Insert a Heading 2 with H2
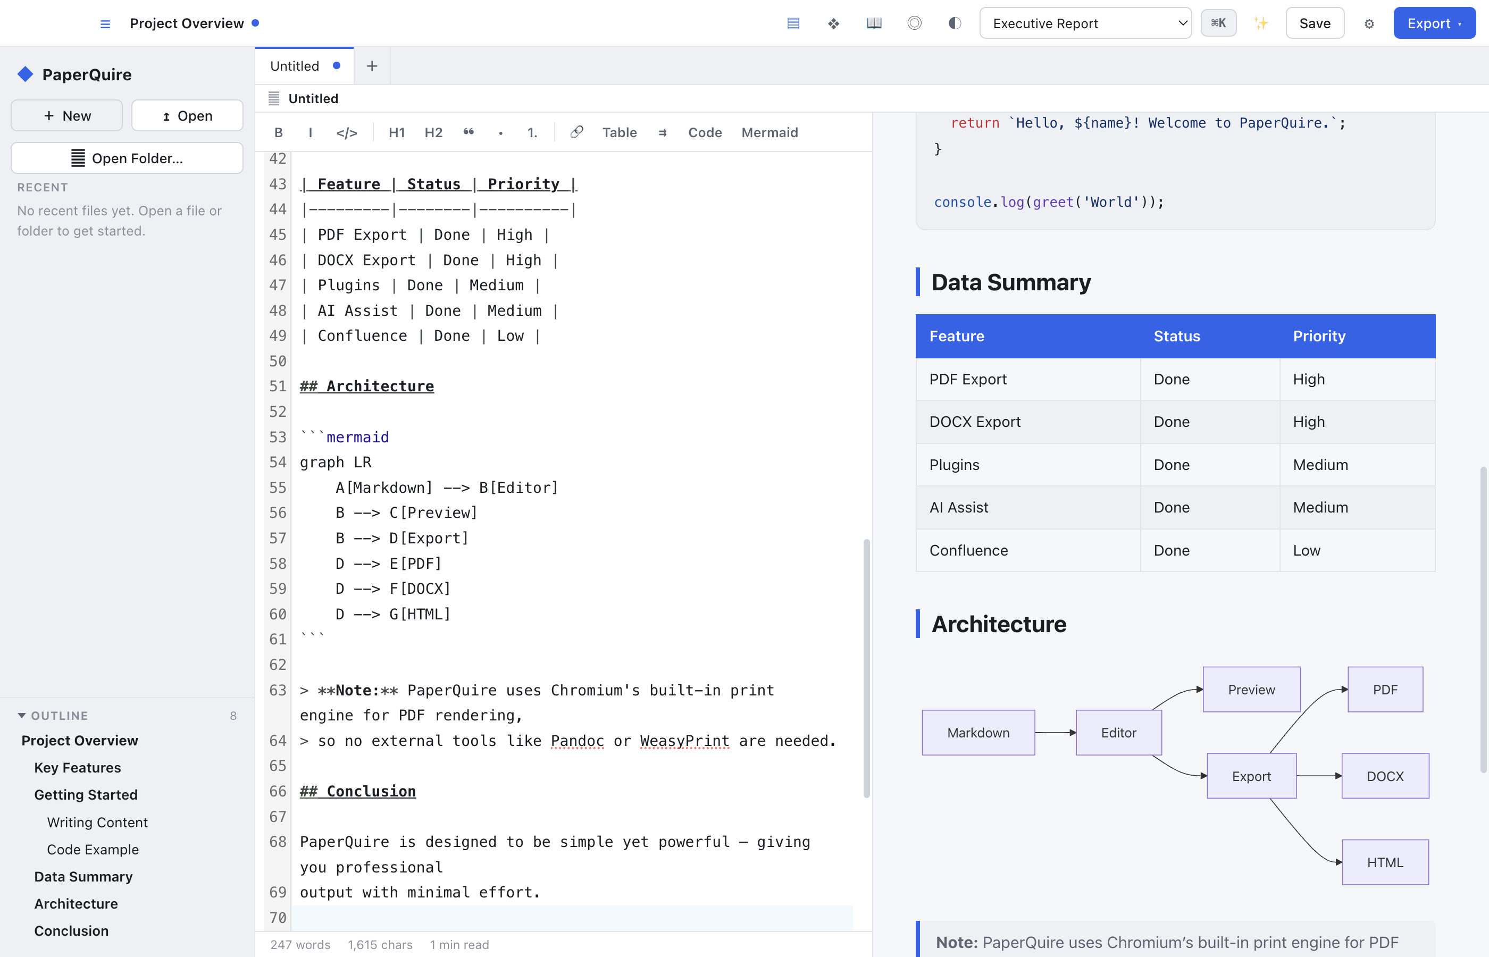The height and width of the screenshot is (957, 1489). [433, 132]
